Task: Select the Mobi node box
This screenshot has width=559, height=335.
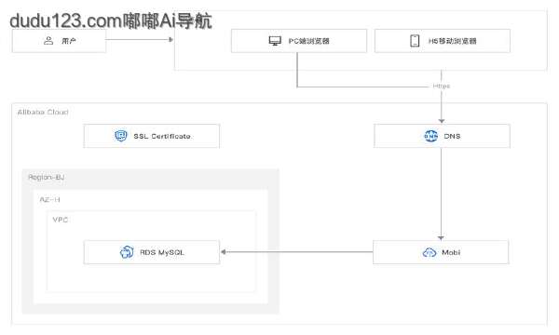Action: click(441, 252)
